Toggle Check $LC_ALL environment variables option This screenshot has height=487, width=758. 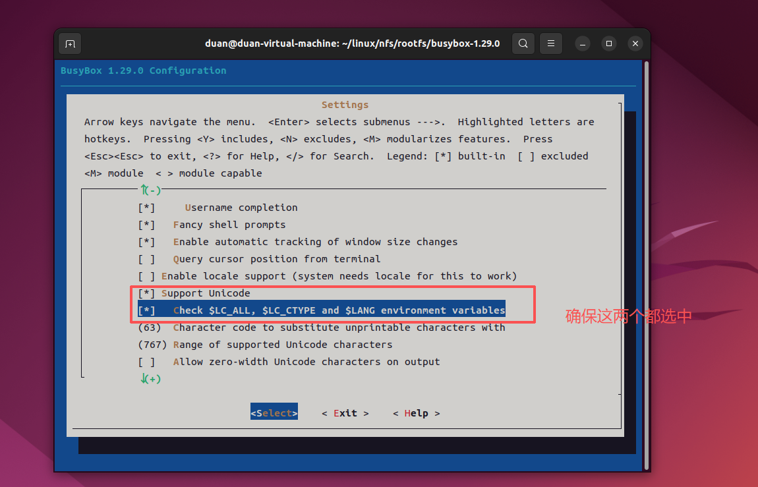pyautogui.click(x=322, y=310)
